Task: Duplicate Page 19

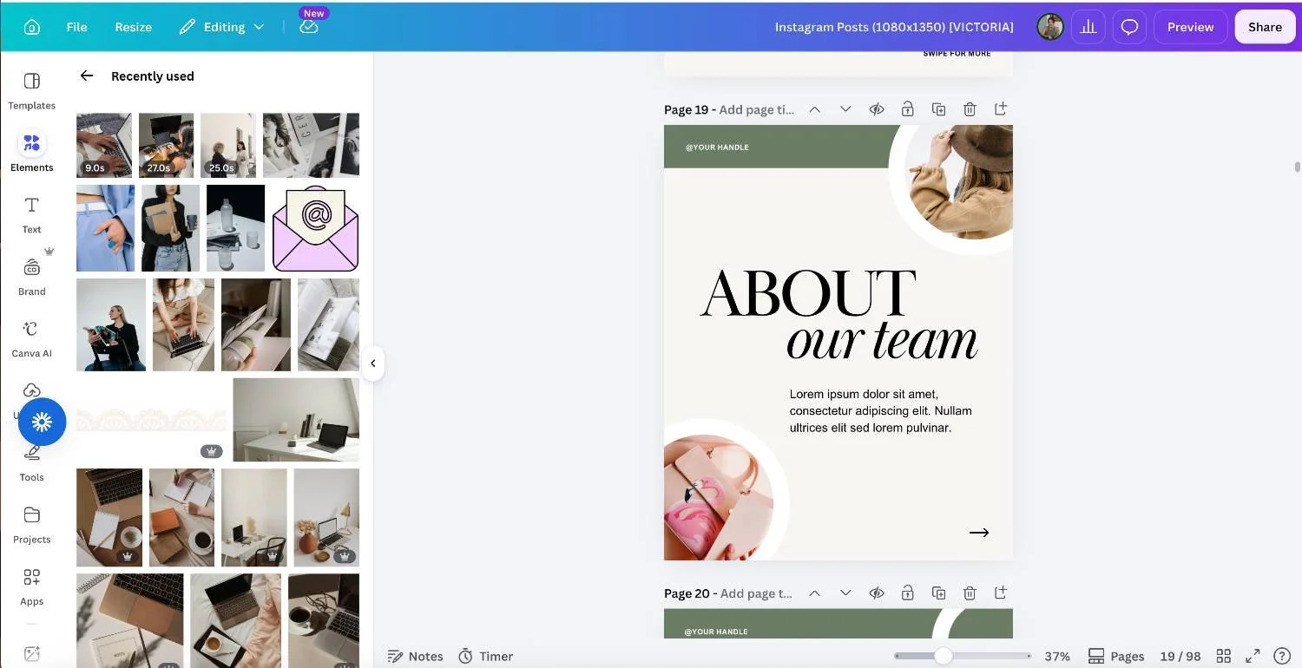Action: tap(938, 109)
